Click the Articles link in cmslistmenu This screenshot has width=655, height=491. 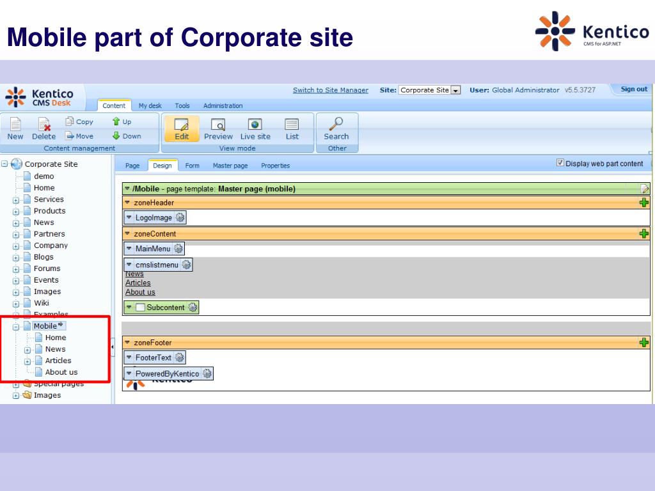coord(138,283)
